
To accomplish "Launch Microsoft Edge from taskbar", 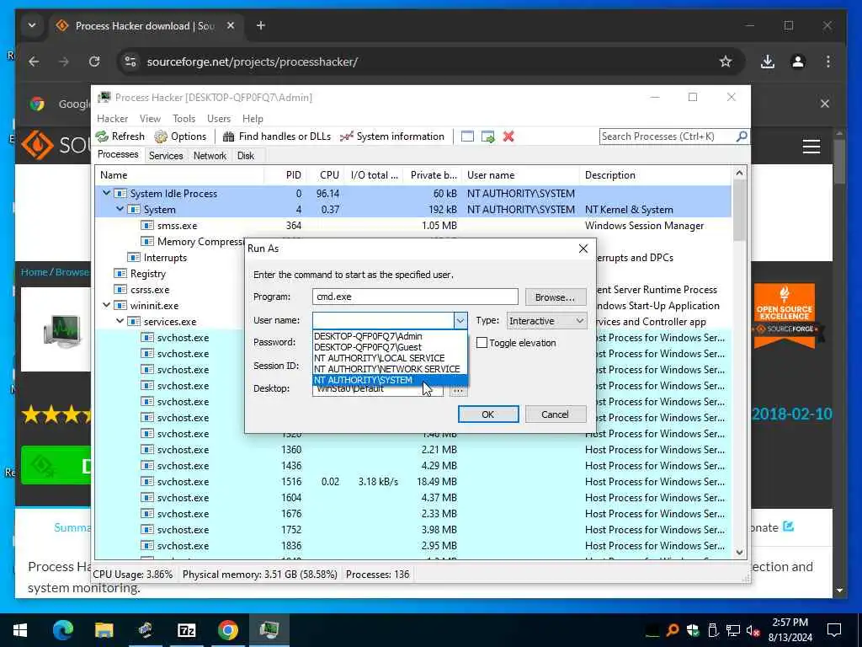I will click(62, 630).
